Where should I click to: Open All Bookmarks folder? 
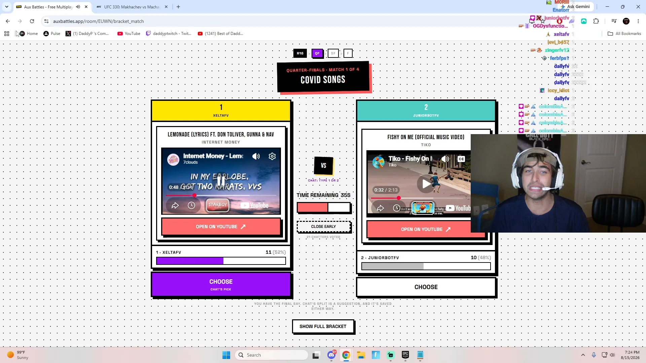[x=624, y=34]
